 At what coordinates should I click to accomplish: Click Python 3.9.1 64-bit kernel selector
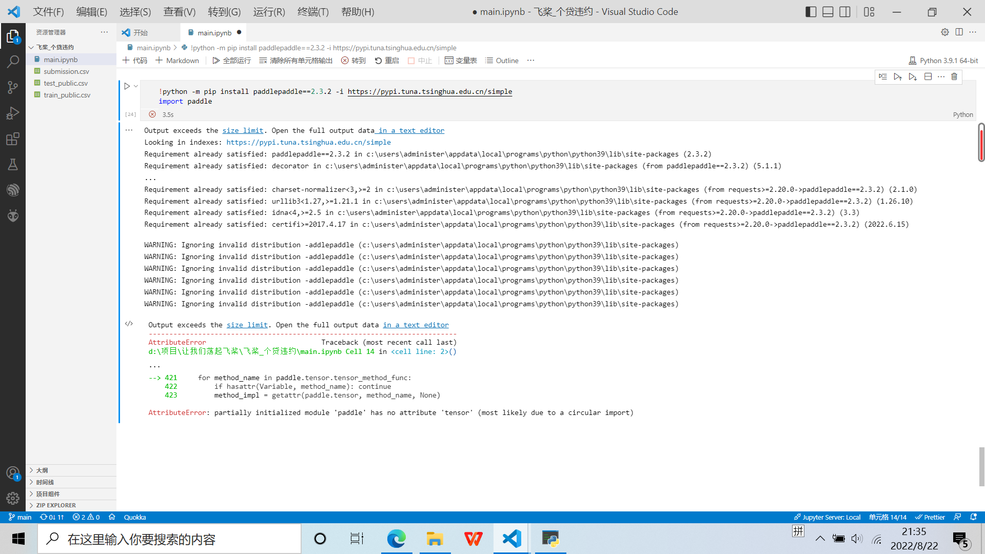(x=943, y=61)
